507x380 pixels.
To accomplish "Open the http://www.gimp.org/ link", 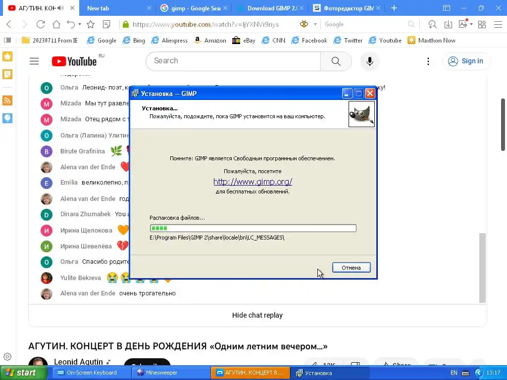I will click(x=253, y=182).
